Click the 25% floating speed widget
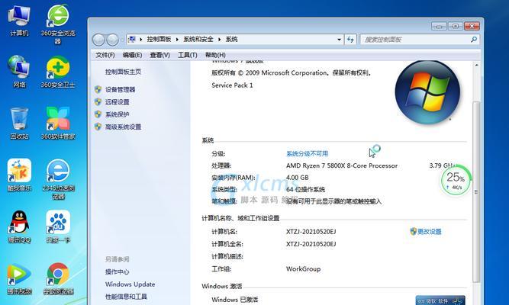This screenshot has height=305, width=509. pos(456,181)
